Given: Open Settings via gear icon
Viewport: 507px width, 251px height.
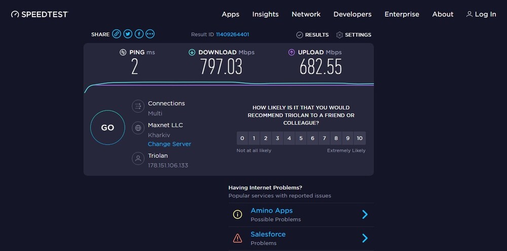Looking at the screenshot, I should pyautogui.click(x=340, y=35).
